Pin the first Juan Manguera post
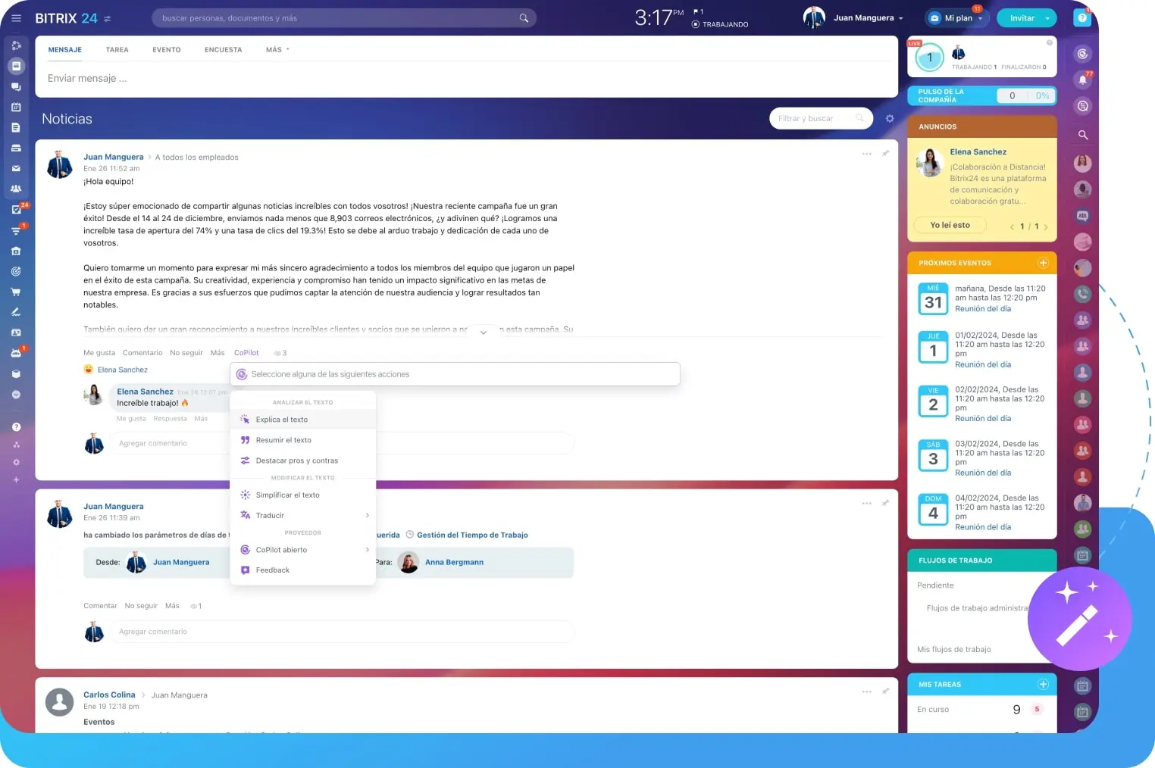 (x=885, y=154)
